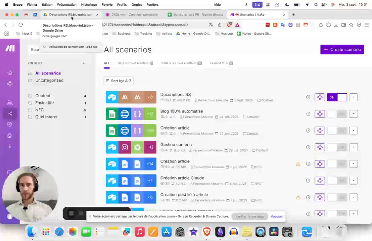Screen dimensions: 372x241
Task: Open scheduling clock for Blog 100% automatisé
Action: [x=308, y=114]
